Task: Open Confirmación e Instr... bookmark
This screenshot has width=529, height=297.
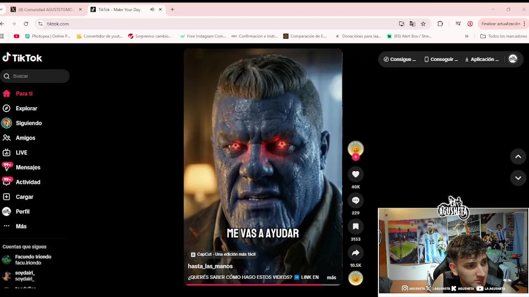Action: click(x=255, y=36)
